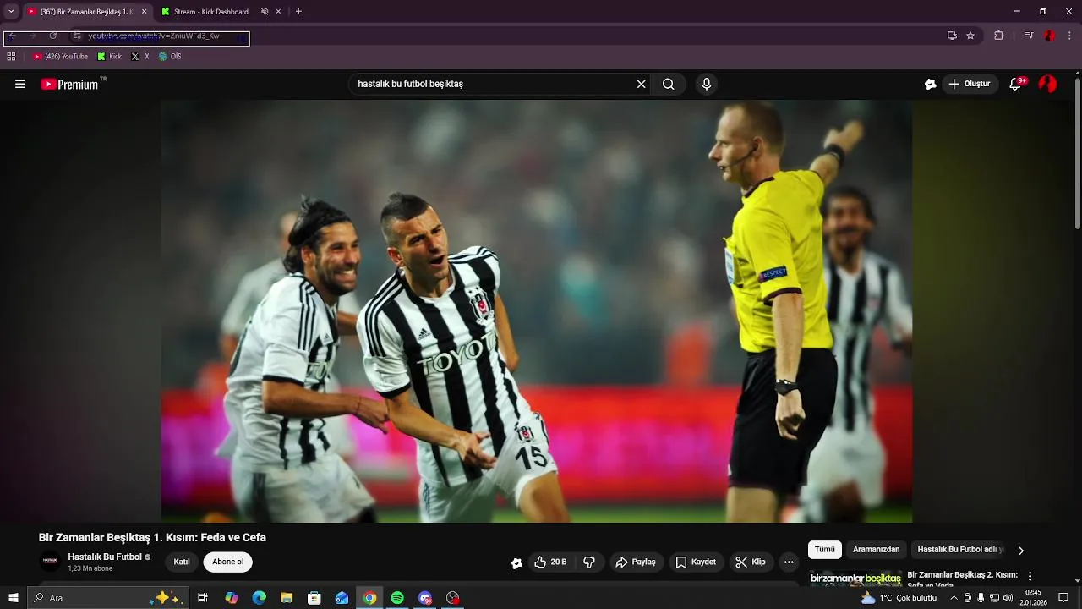Open the weather widget 1°C Çok bulutlu
The width and height of the screenshot is (1082, 609).
899,598
